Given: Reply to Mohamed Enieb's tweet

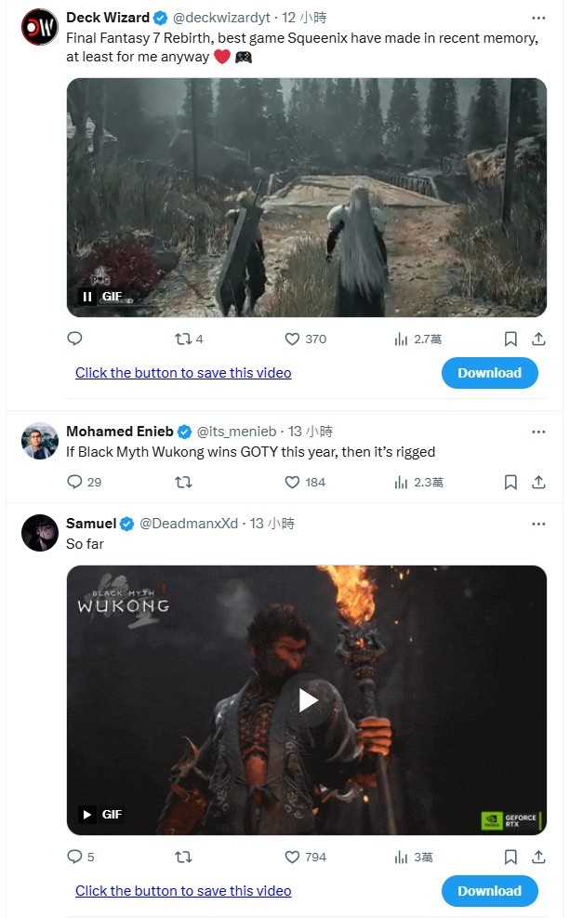Looking at the screenshot, I should (75, 482).
